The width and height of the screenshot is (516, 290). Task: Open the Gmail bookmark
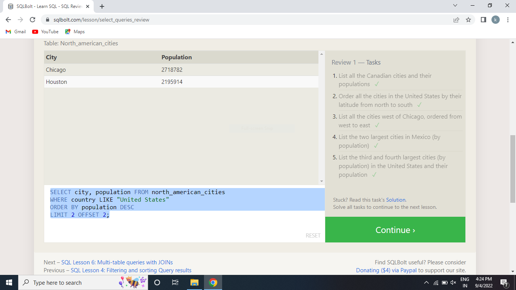(16, 32)
